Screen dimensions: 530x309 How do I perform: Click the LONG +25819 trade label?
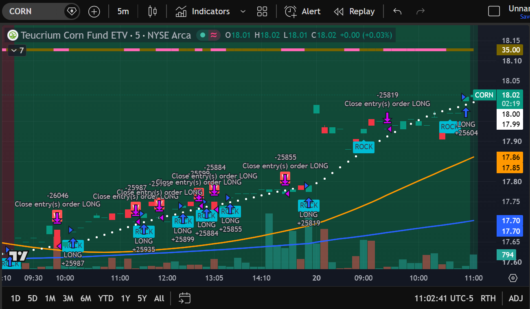coord(309,219)
